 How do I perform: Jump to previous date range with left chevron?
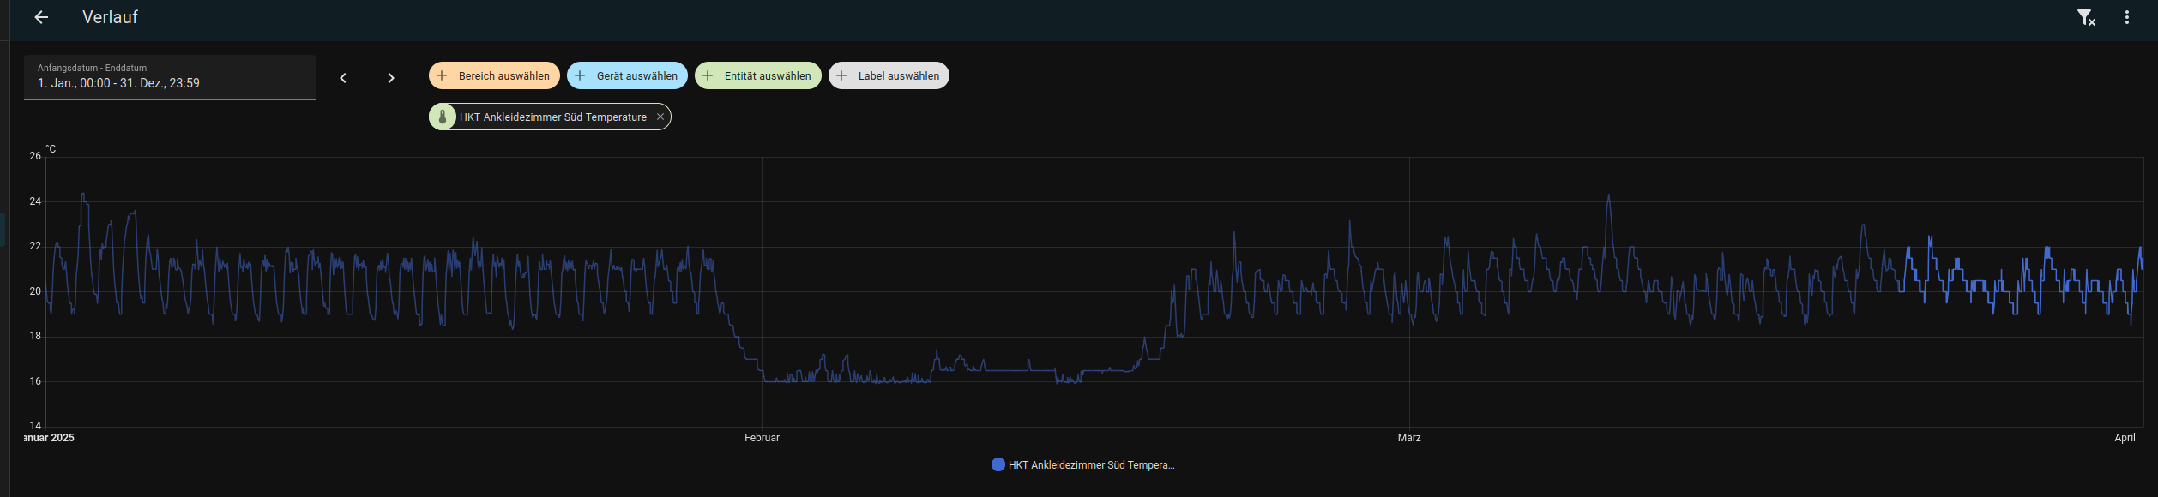(x=343, y=78)
